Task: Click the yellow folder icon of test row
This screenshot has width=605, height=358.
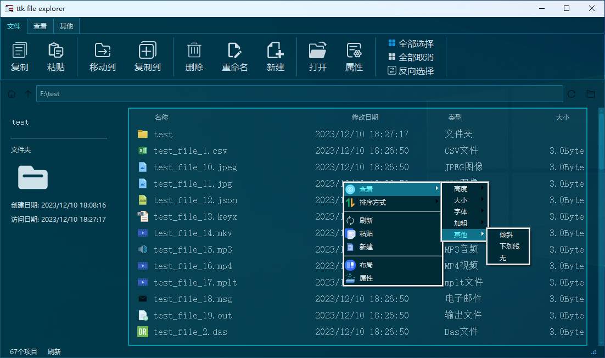Action: click(x=143, y=134)
